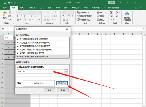
Task: Toggle Underline formatting button
Action: [x=25, y=16]
